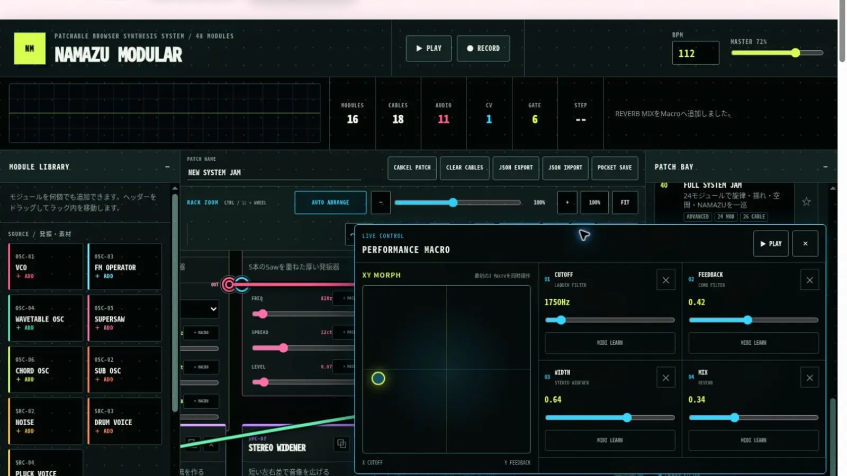The width and height of the screenshot is (847, 476).
Task: Adjust the Feedback macro slider
Action: (x=753, y=320)
